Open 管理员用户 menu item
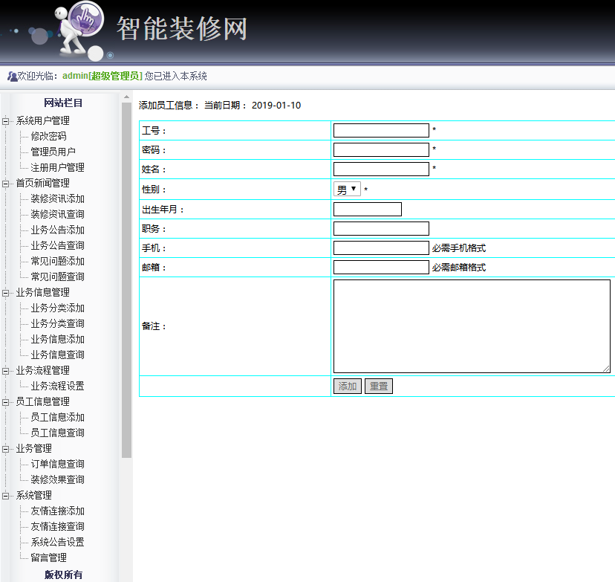This screenshot has height=582, width=615. (x=53, y=152)
